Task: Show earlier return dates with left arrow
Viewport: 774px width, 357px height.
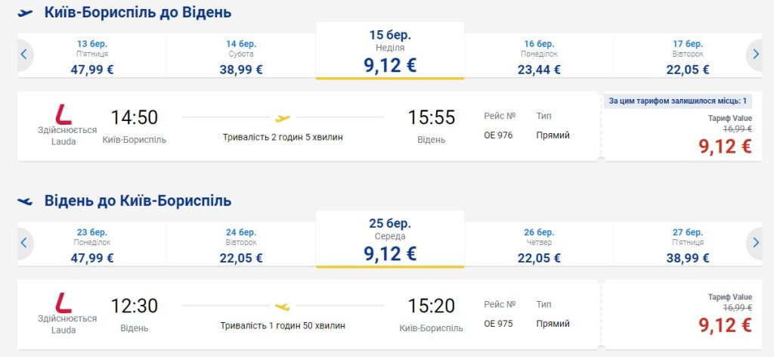Action: click(24, 242)
